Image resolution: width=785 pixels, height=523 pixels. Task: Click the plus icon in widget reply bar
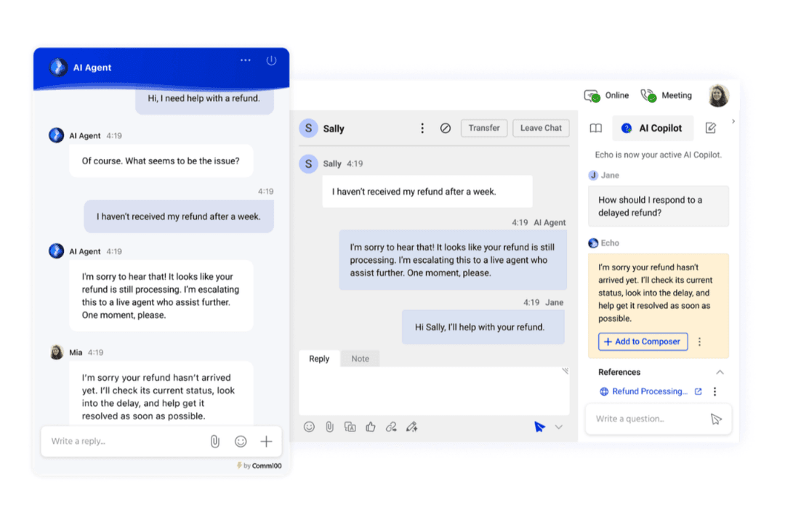pos(266,442)
